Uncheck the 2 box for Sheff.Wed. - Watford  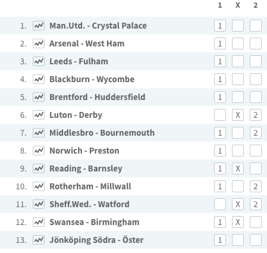pos(256,204)
